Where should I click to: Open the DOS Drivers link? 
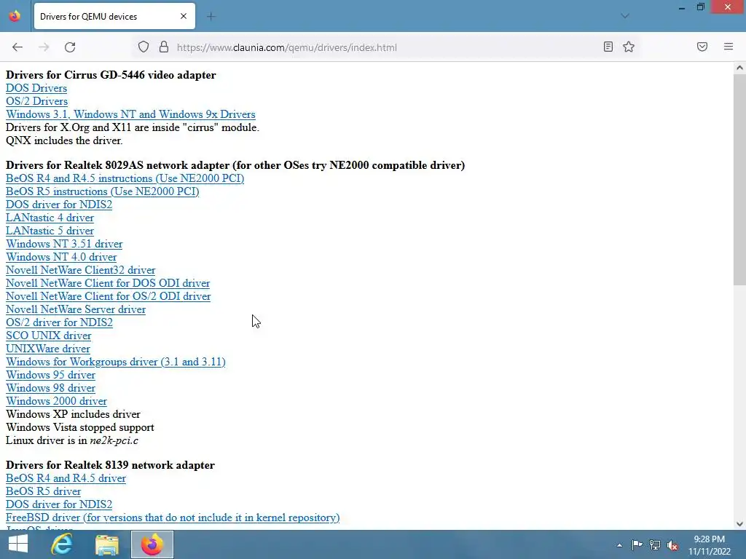(x=36, y=88)
